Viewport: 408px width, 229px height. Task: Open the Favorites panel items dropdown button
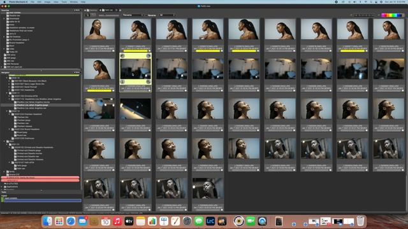[x=76, y=10]
